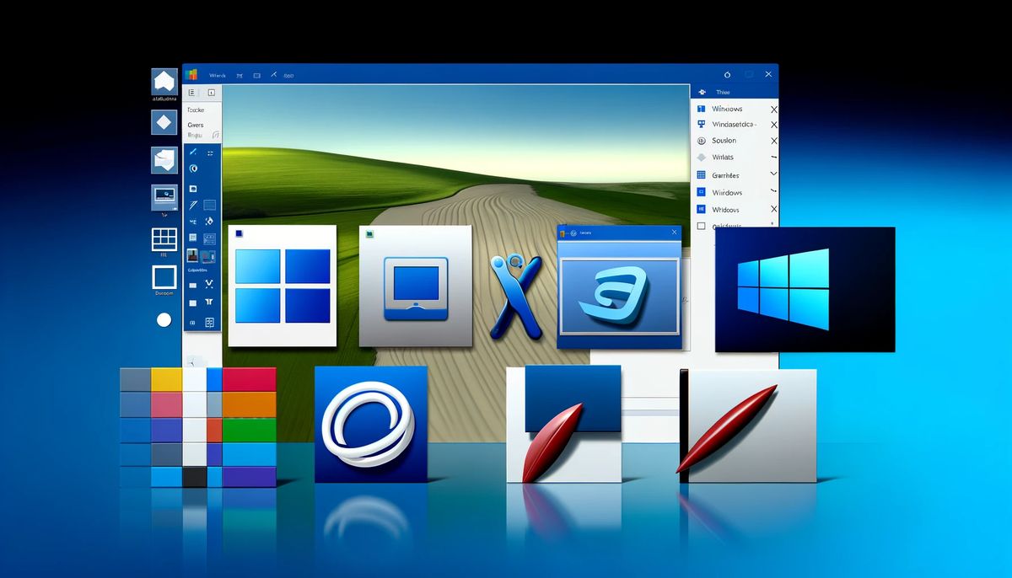Open the red feather tile on plain white
This screenshot has width=1012, height=578.
pos(747,426)
